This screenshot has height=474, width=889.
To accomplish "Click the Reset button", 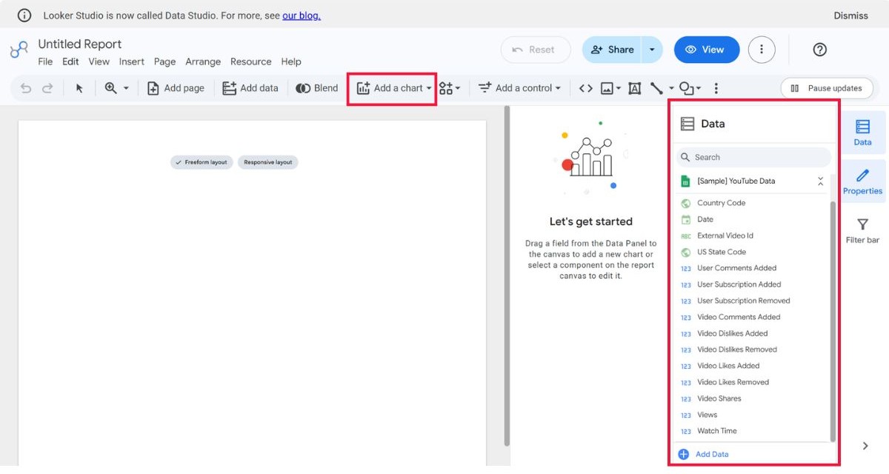I will (x=536, y=50).
